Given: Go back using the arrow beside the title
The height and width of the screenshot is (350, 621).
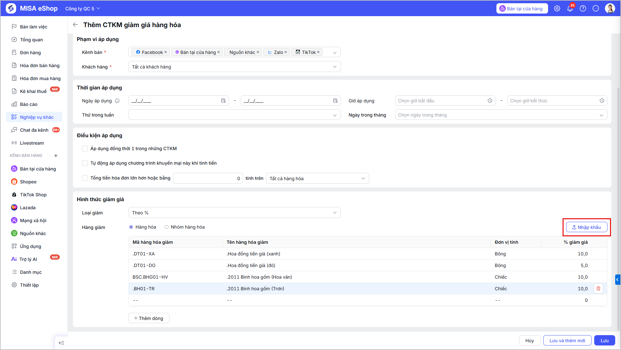Looking at the screenshot, I should pyautogui.click(x=76, y=25).
